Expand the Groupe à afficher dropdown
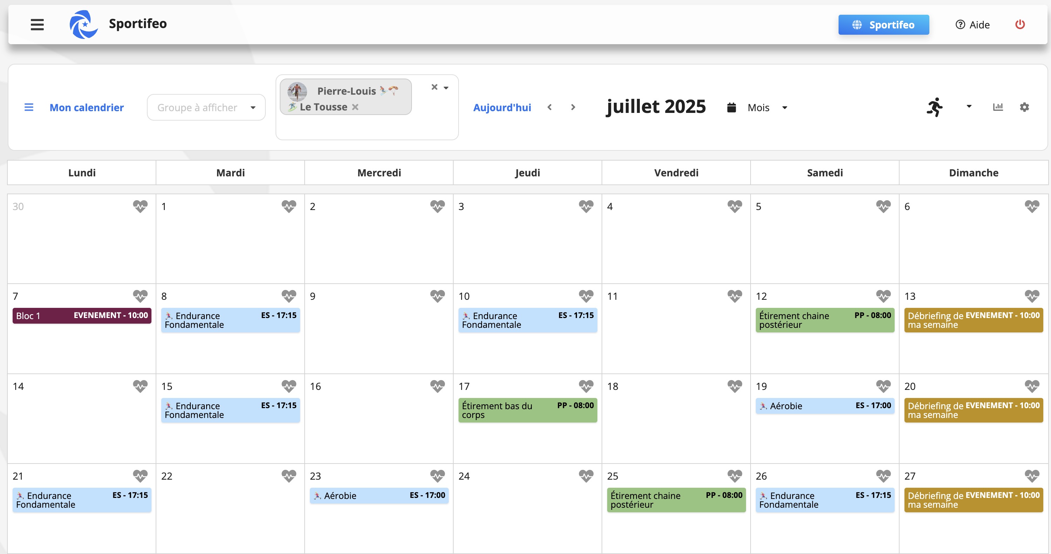1051x554 pixels. [x=206, y=107]
